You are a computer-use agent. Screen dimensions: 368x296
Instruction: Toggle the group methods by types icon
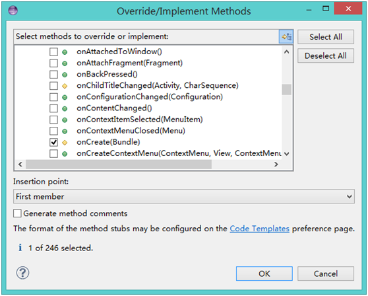tap(286, 37)
